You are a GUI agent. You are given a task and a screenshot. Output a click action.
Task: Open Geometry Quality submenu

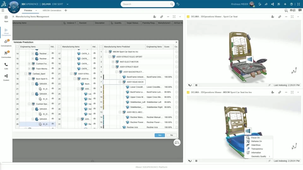[x=259, y=156]
